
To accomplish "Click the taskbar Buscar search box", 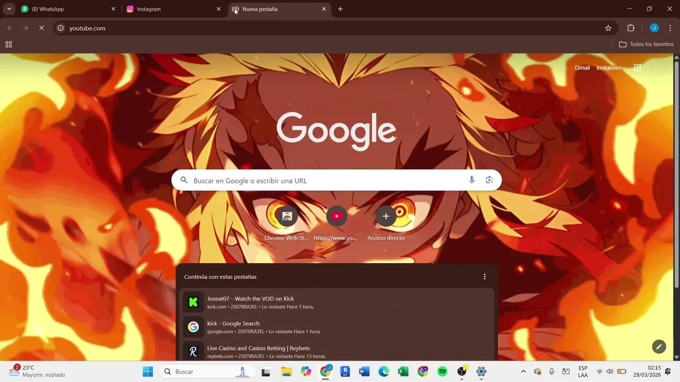I will pyautogui.click(x=207, y=371).
